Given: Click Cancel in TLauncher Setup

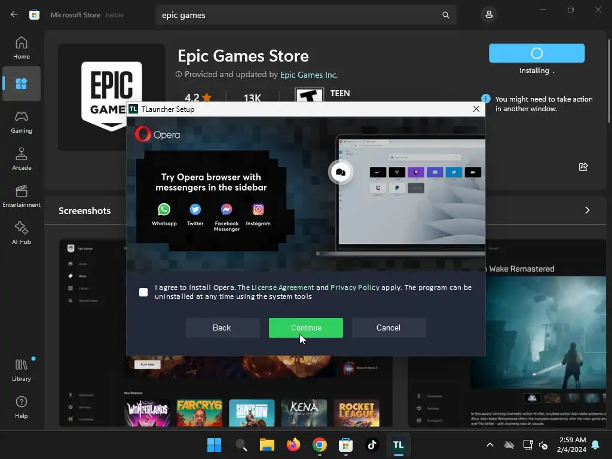Looking at the screenshot, I should tap(388, 328).
